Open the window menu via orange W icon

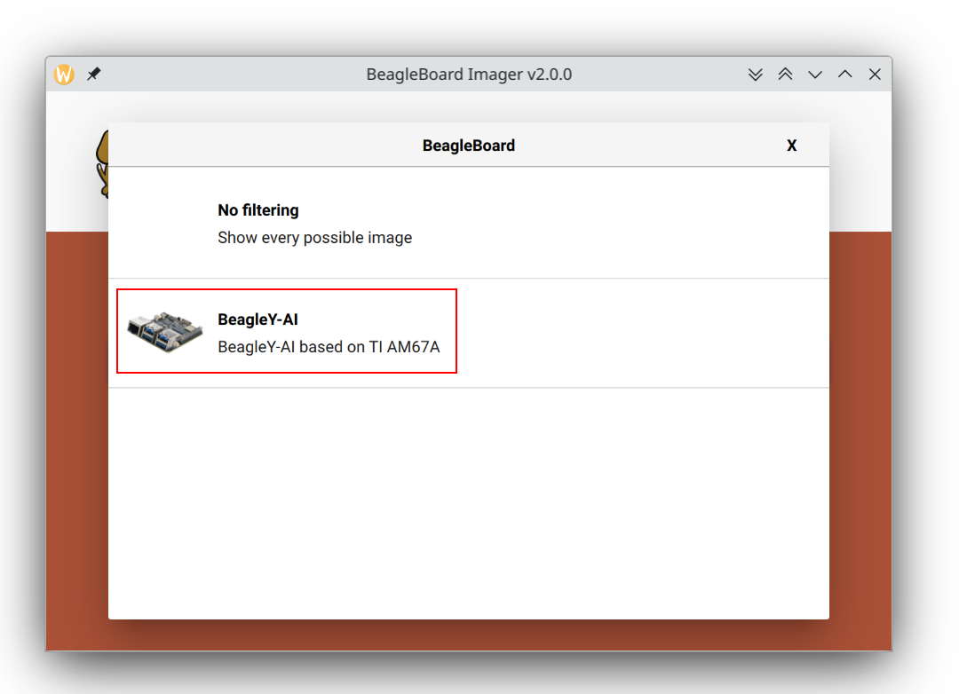click(62, 75)
